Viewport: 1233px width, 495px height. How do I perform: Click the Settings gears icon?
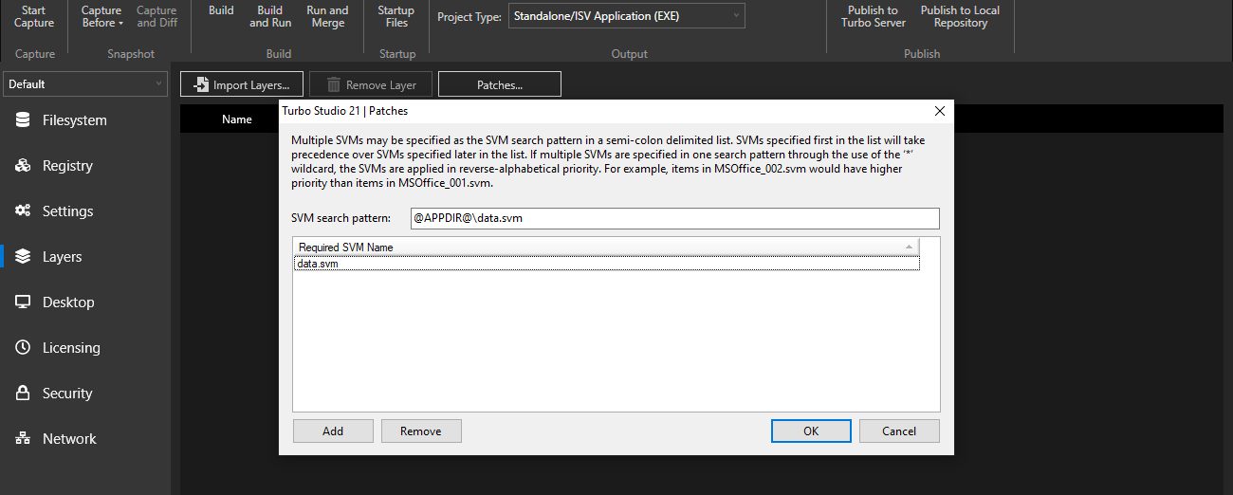24,211
